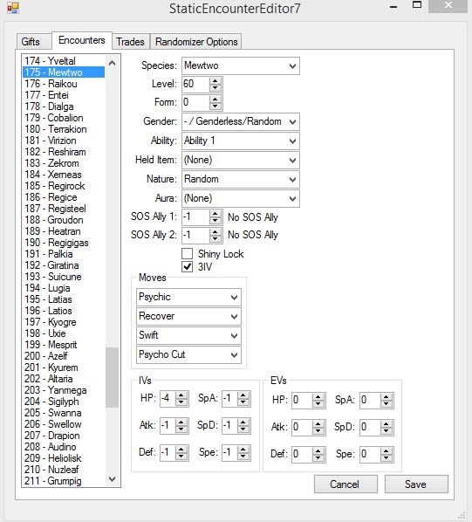Select '174 - Yveltal' in the list
Viewport: 472px width, 522px height.
click(x=64, y=61)
